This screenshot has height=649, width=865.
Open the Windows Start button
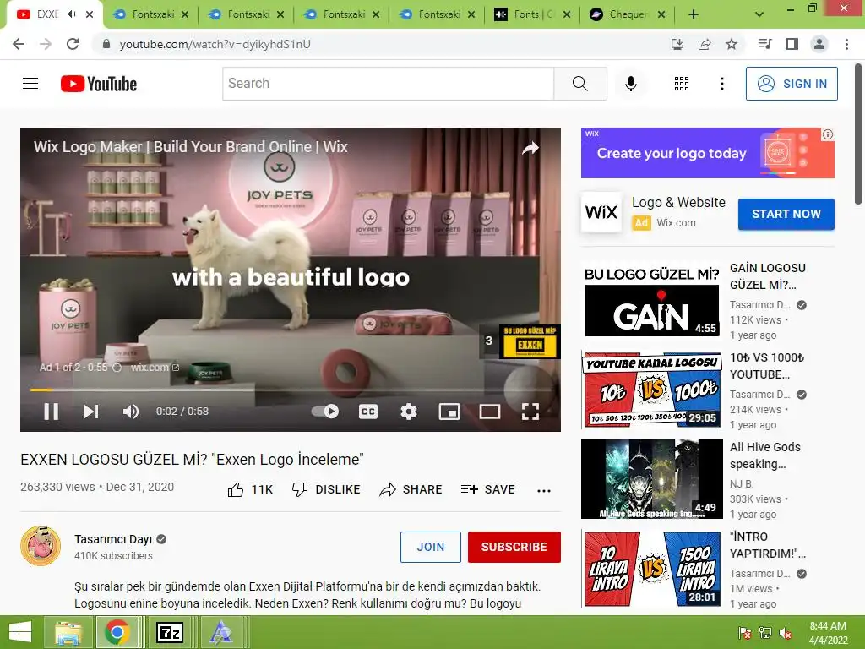tap(20, 632)
